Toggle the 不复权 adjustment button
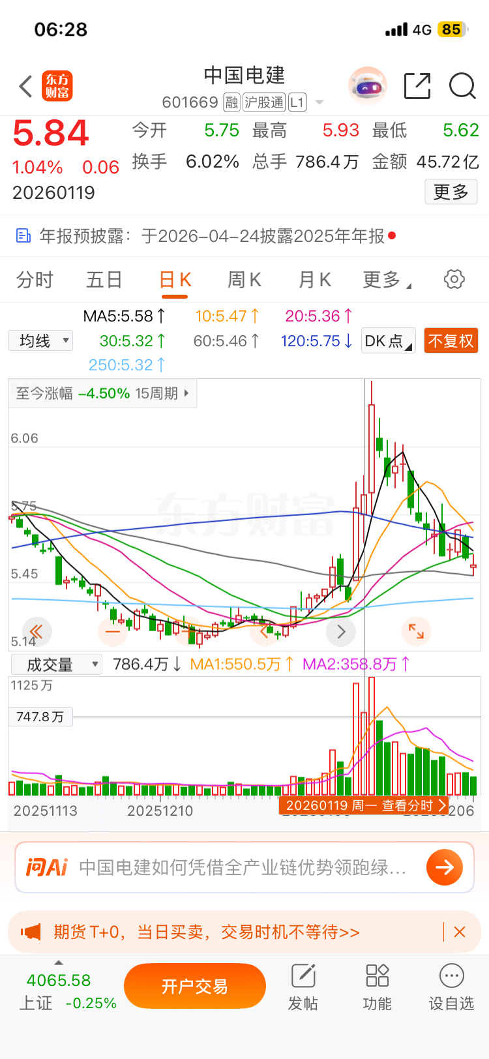The width and height of the screenshot is (489, 1059). (451, 340)
